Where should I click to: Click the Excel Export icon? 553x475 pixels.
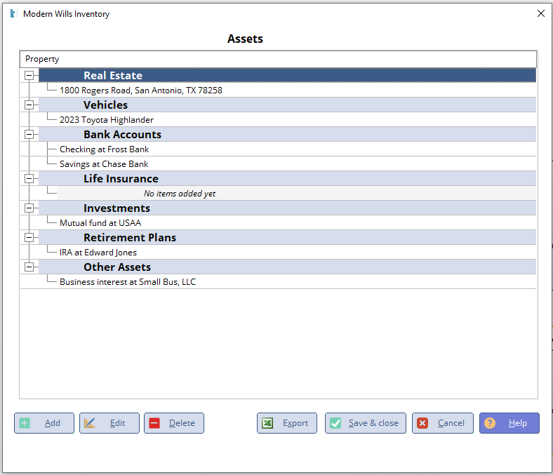pyautogui.click(x=267, y=423)
